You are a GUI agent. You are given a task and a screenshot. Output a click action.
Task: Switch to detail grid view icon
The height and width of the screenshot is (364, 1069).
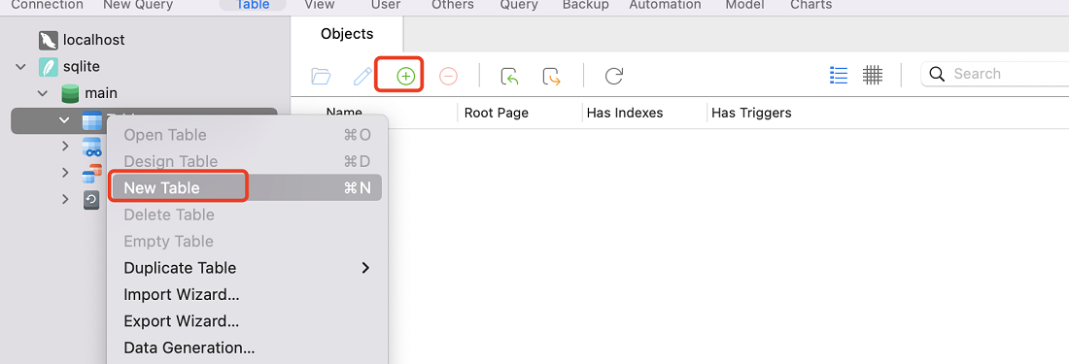click(873, 75)
